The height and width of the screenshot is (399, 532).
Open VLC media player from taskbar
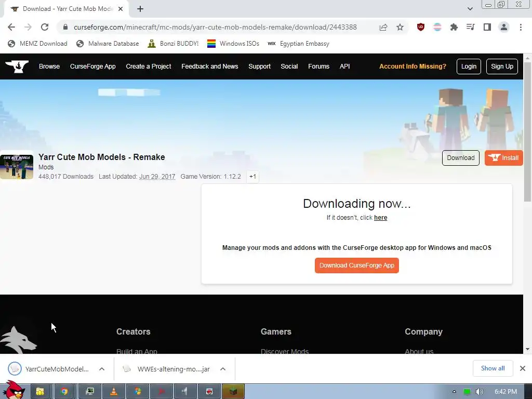tap(114, 392)
